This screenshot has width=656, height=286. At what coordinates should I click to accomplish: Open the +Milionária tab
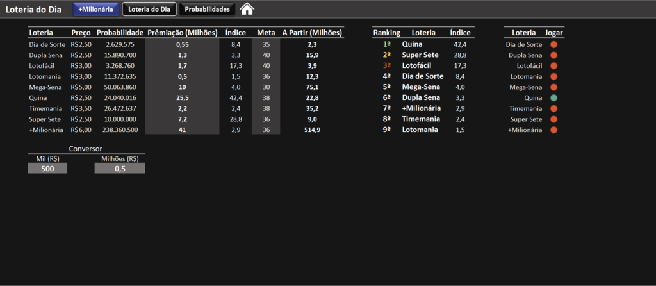pos(96,9)
